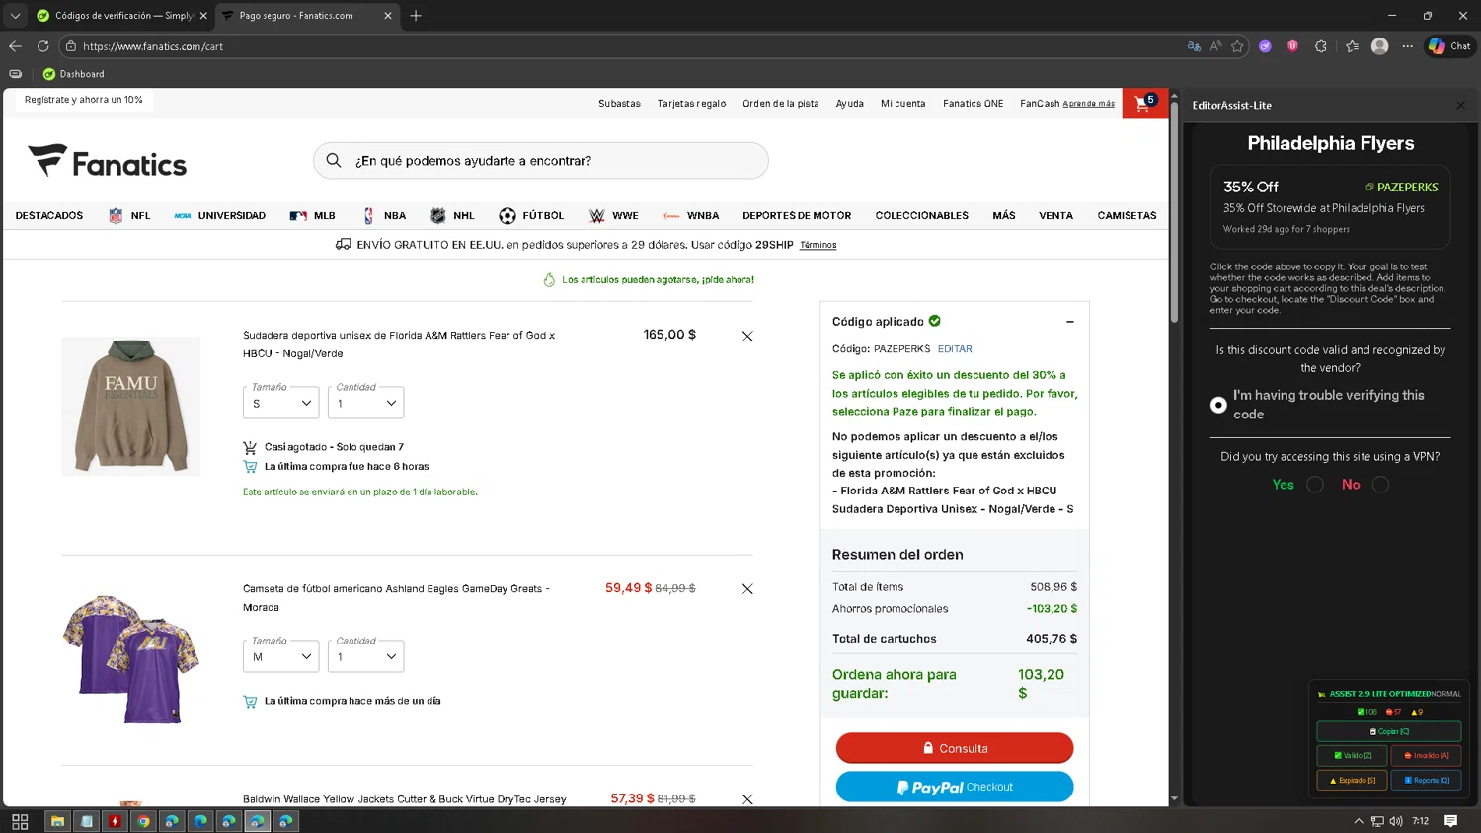Open the NBA menu
Viewport: 1481px width, 833px height.
(x=384, y=215)
